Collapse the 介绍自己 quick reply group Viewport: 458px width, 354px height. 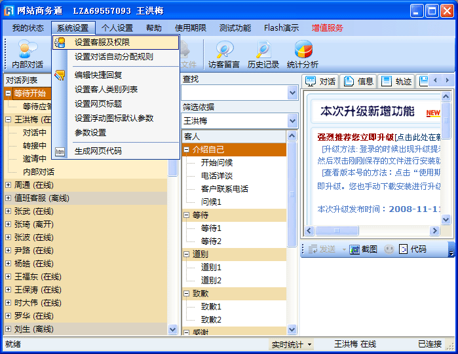(x=187, y=150)
